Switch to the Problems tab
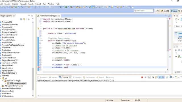The width and height of the screenshot is (182, 102). tap(42, 77)
